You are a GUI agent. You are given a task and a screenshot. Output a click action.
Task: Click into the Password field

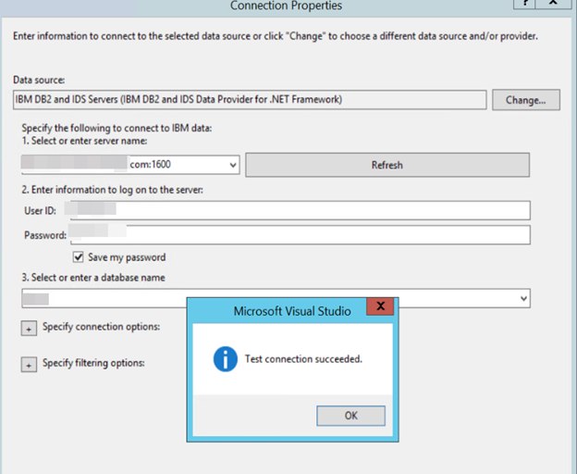click(305, 234)
